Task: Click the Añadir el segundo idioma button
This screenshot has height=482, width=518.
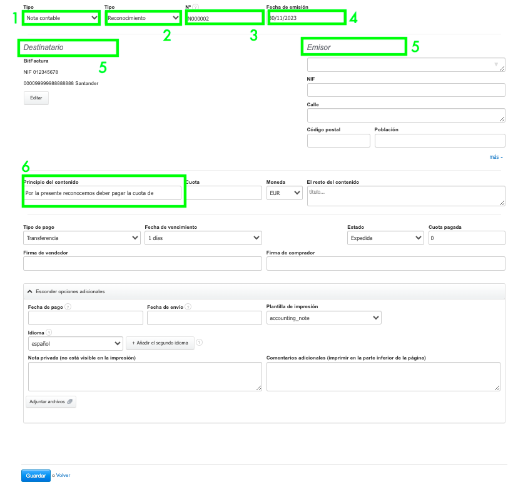Action: click(x=160, y=343)
